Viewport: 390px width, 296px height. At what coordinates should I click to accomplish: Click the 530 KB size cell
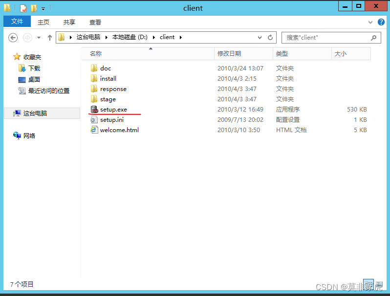point(357,109)
